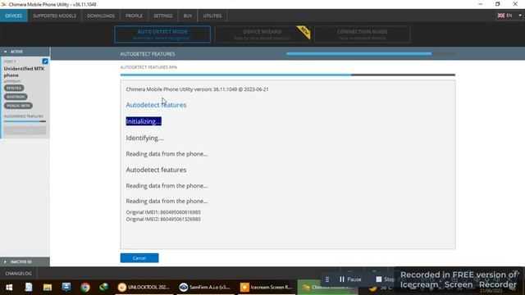Click the blue Autodetect features heading
This screenshot has height=295, width=525.
[156, 105]
